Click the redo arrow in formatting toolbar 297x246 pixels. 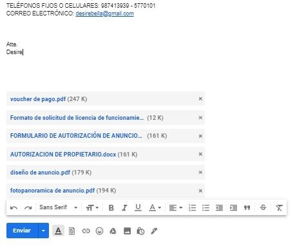(28, 208)
